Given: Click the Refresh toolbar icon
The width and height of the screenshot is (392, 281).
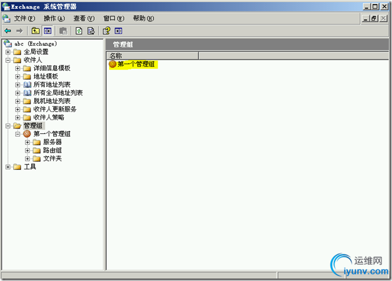Looking at the screenshot, I should point(79,31).
